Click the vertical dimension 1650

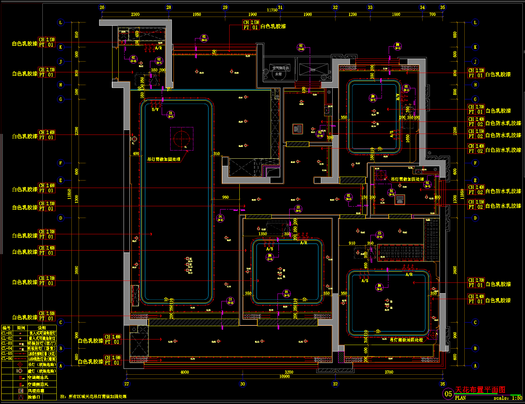pyautogui.click(x=408, y=138)
